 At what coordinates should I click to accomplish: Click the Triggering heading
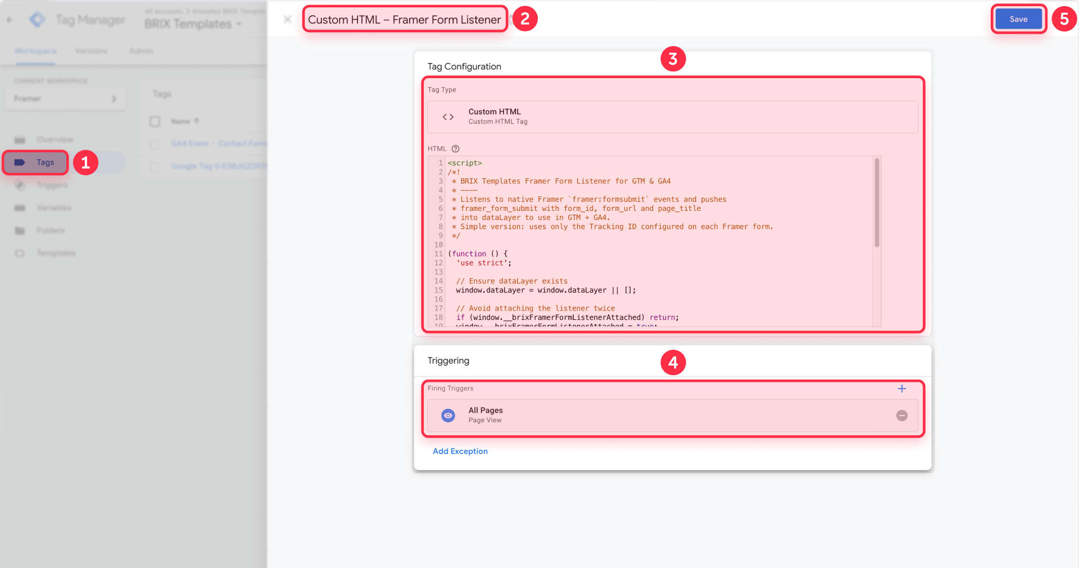pyautogui.click(x=448, y=360)
